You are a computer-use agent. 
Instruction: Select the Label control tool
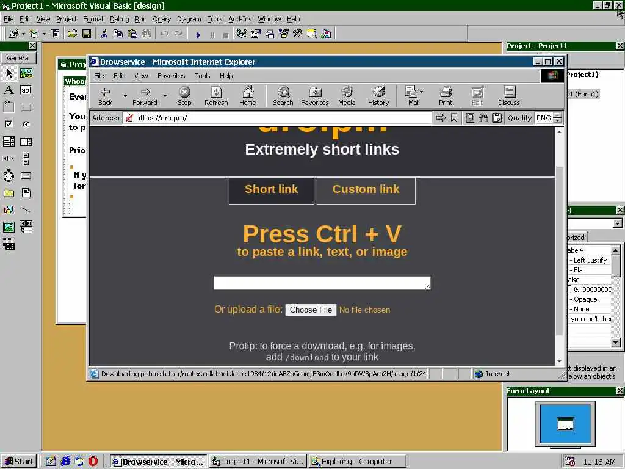tap(9, 90)
